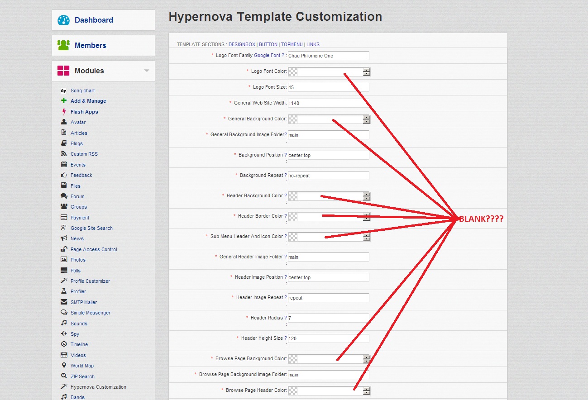Click the Header Background Color swatch
The height and width of the screenshot is (400, 588).
tap(293, 196)
